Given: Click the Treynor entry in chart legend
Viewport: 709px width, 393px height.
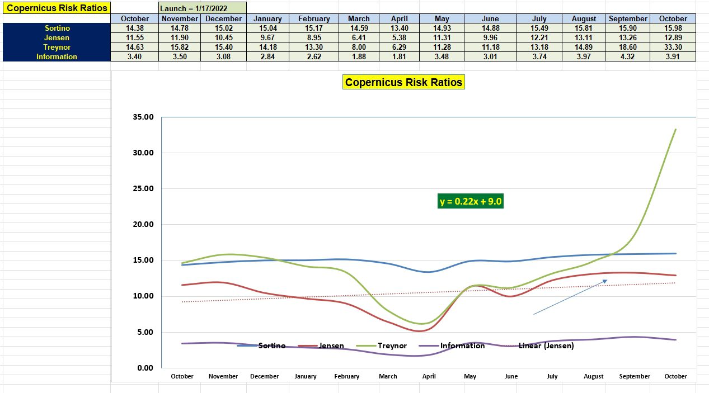Looking at the screenshot, I should click(392, 345).
